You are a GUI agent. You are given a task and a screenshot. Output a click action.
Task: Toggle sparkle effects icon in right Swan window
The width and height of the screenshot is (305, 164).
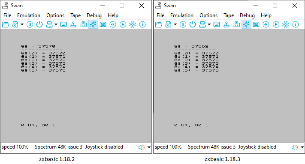pos(246,24)
